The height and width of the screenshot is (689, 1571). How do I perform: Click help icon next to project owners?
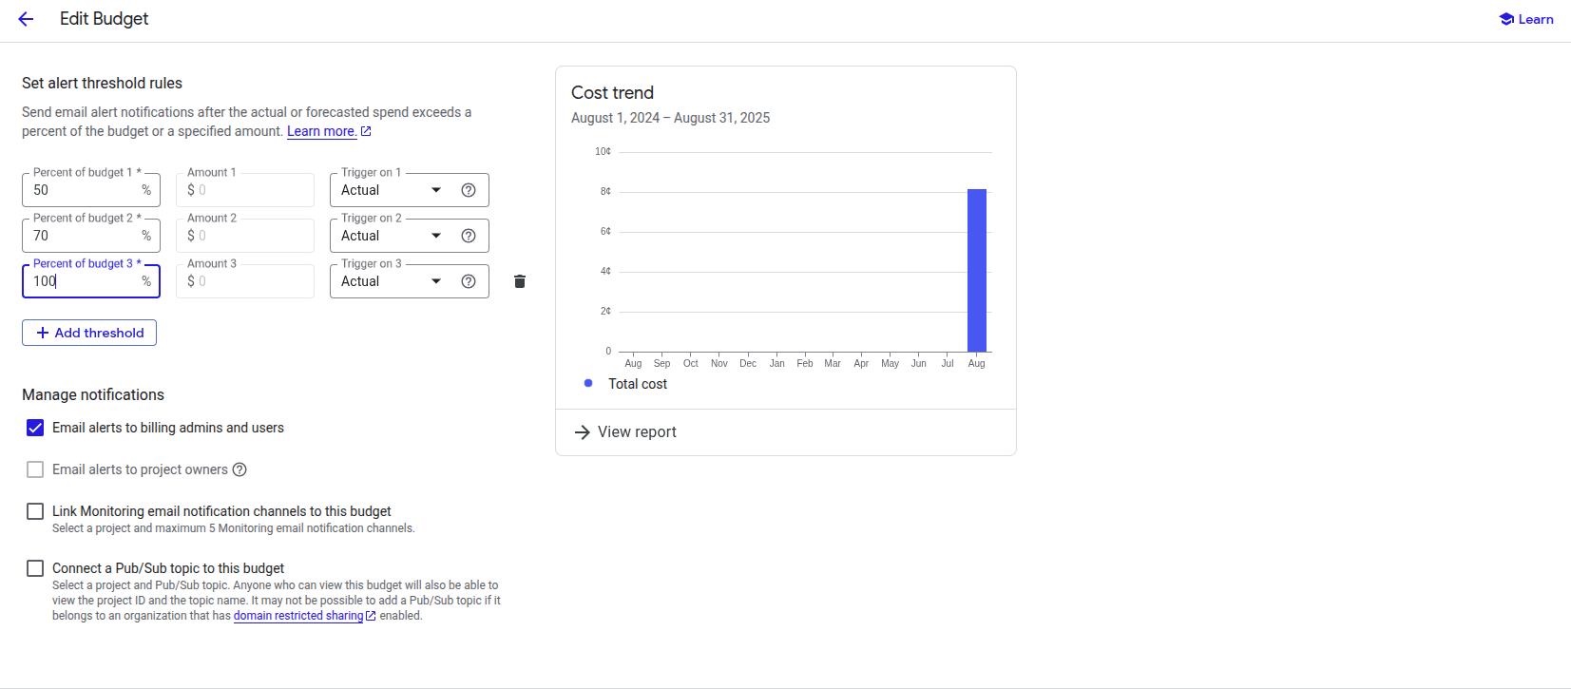pyautogui.click(x=240, y=469)
